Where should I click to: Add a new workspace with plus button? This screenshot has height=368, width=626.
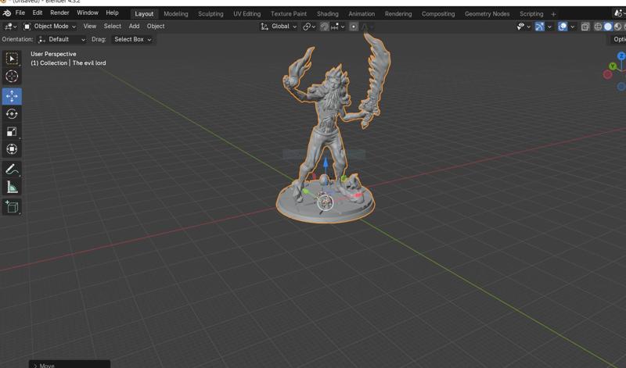click(553, 14)
